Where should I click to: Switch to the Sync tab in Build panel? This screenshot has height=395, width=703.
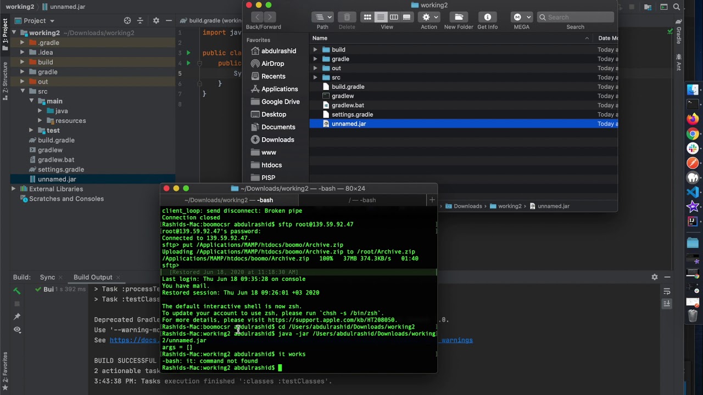(47, 278)
